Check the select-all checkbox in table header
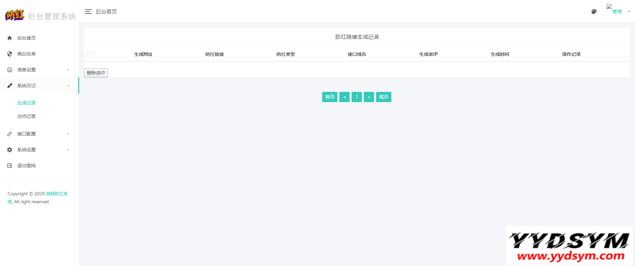This screenshot has width=635, height=266. tap(90, 55)
